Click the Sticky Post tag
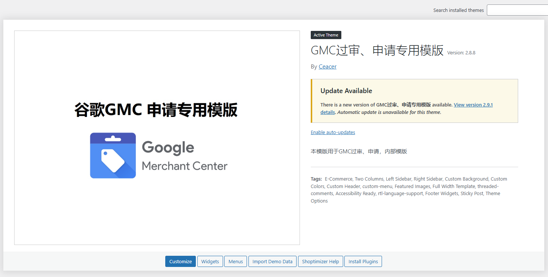 (x=471, y=193)
